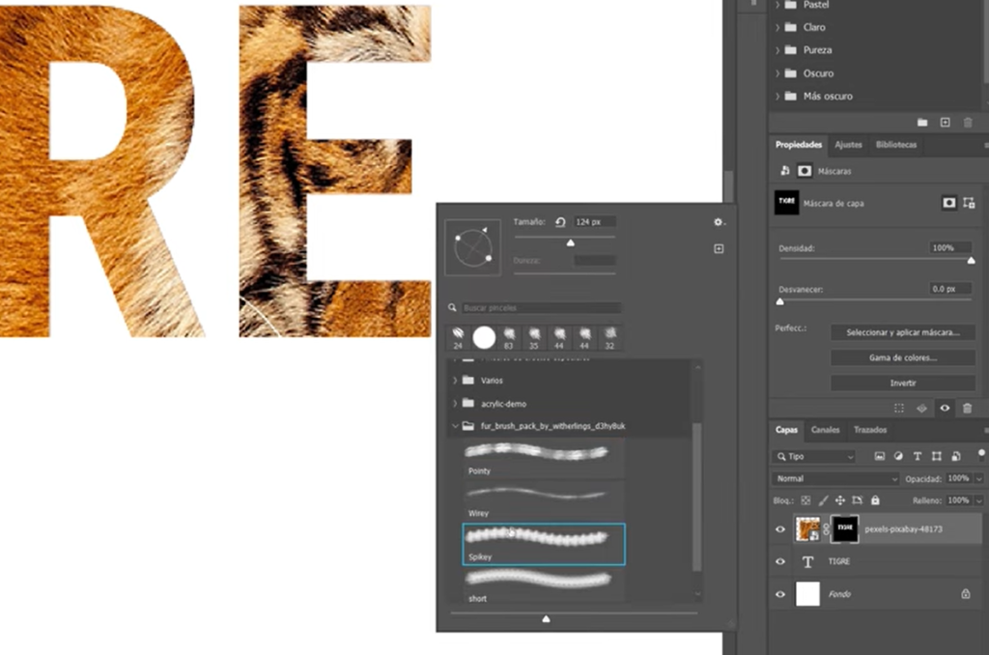
Task: Filter layers by type using the T icon
Action: (918, 455)
